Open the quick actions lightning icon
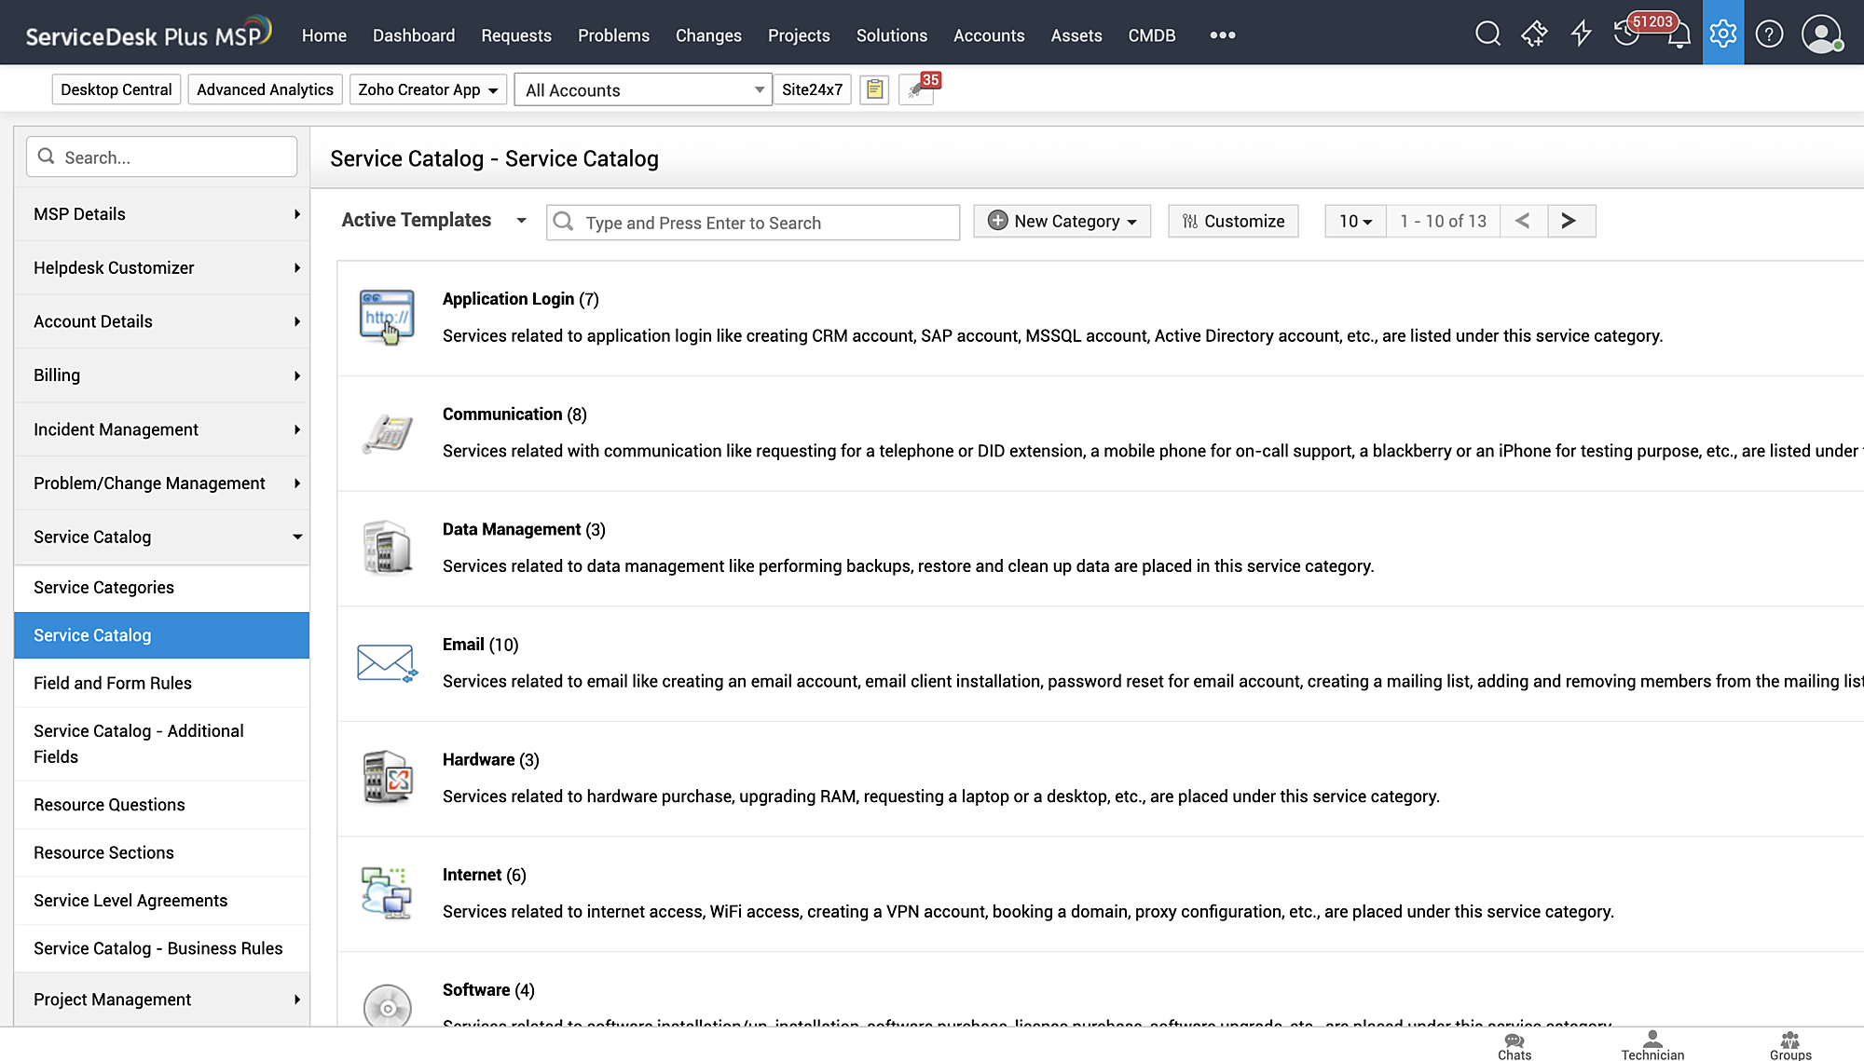Image resolution: width=1864 pixels, height=1061 pixels. coord(1581,34)
